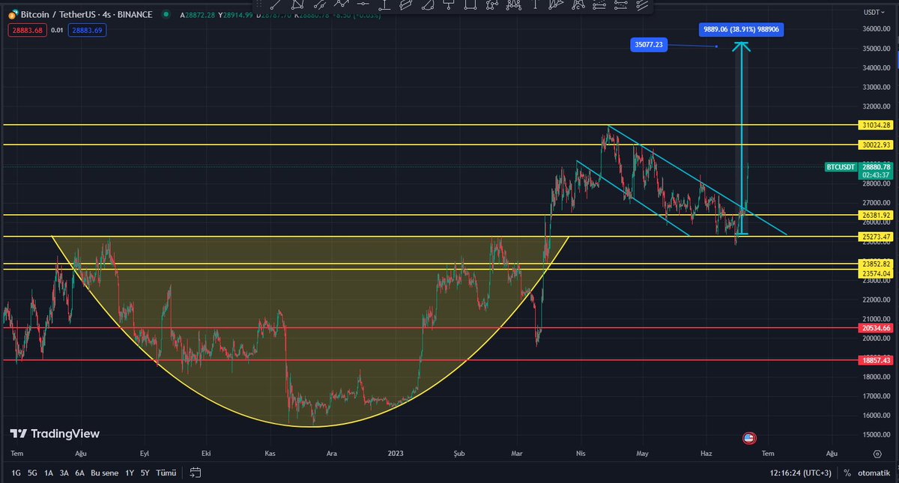The height and width of the screenshot is (483, 899).
Task: Toggle the otomatik auto scale mode
Action: pos(874,473)
